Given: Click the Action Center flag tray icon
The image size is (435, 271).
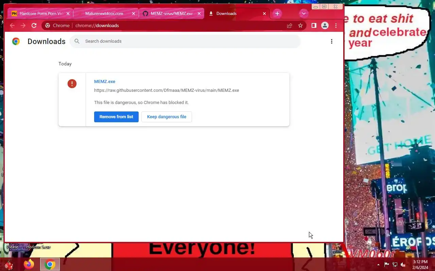Looking at the screenshot, I should pyautogui.click(x=387, y=265).
